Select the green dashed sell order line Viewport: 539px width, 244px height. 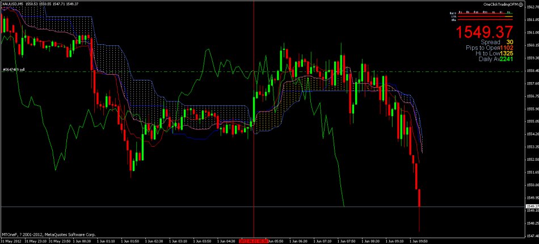(170, 72)
